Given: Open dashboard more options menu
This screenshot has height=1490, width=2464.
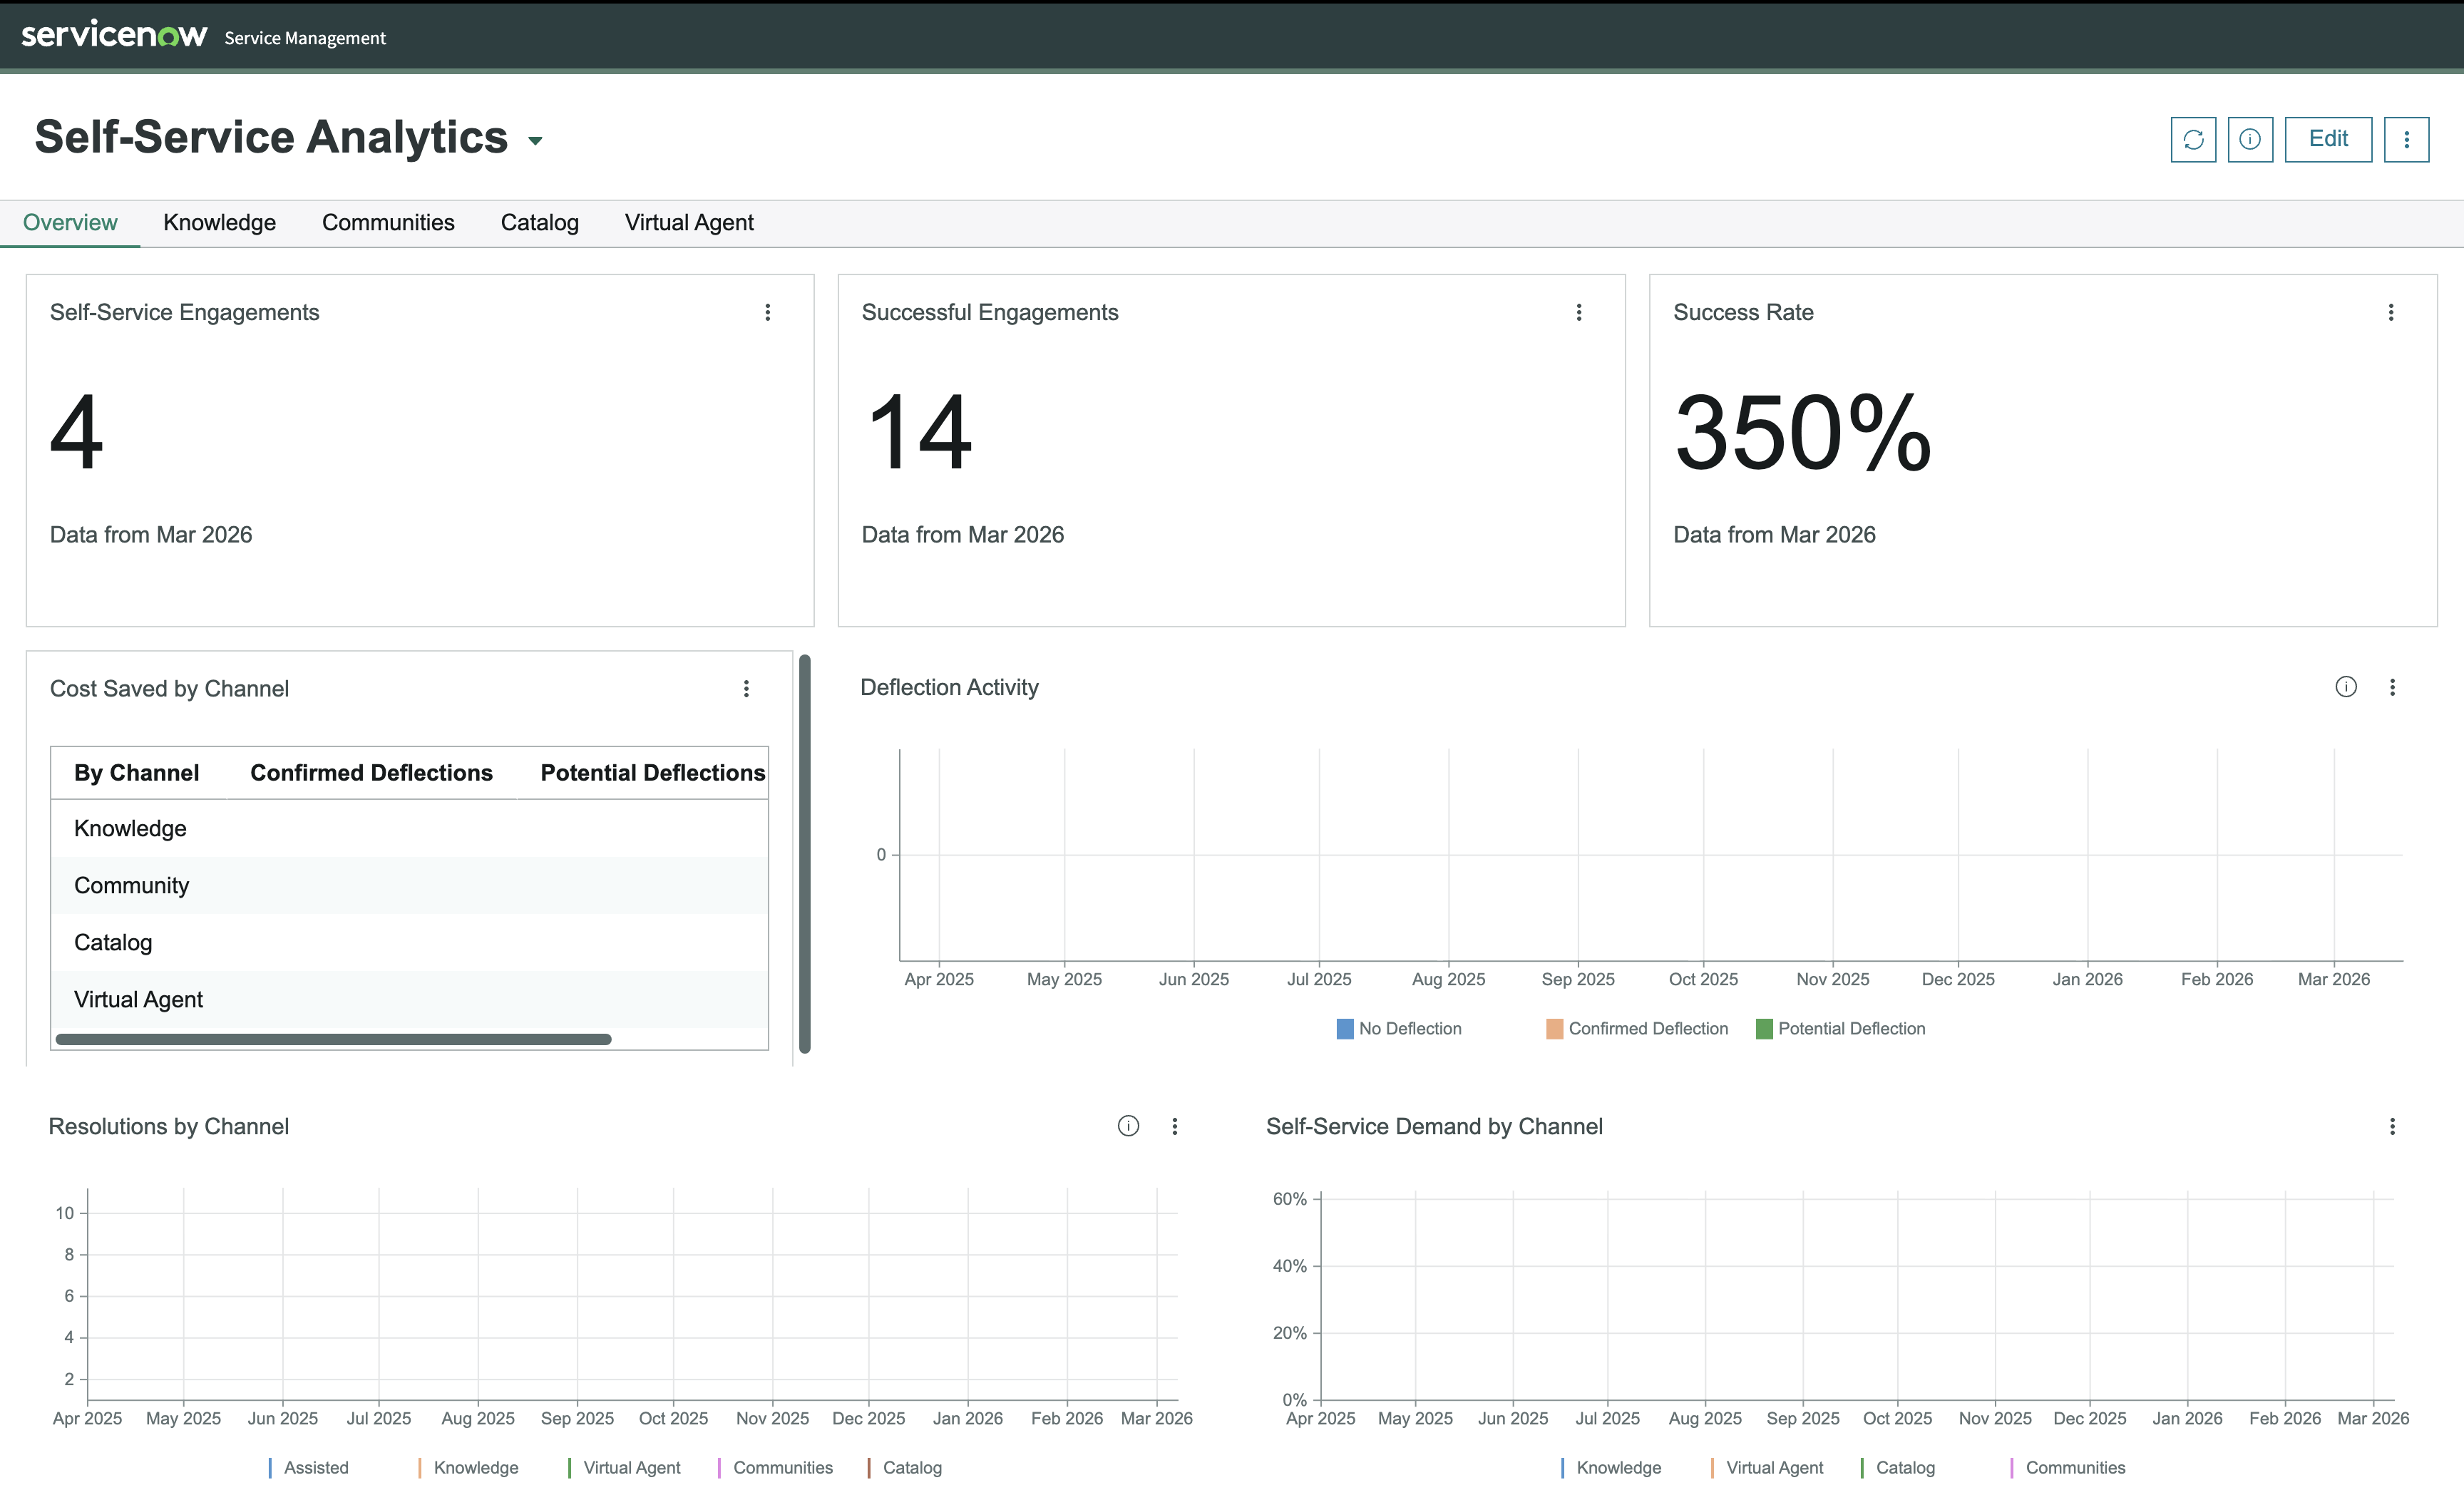Looking at the screenshot, I should pyautogui.click(x=2406, y=139).
